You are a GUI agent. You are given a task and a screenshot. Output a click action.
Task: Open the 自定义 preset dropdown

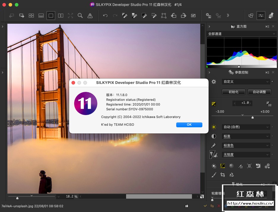point(246,82)
